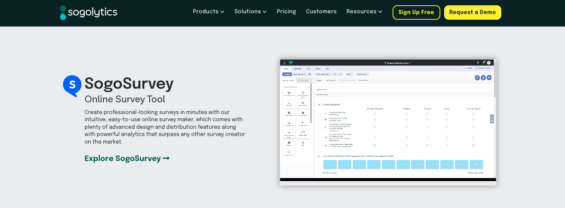Viewport: 565px width, 208px height.
Task: Click the blue SogoSurvey speech-bubble icon
Action: click(x=72, y=86)
